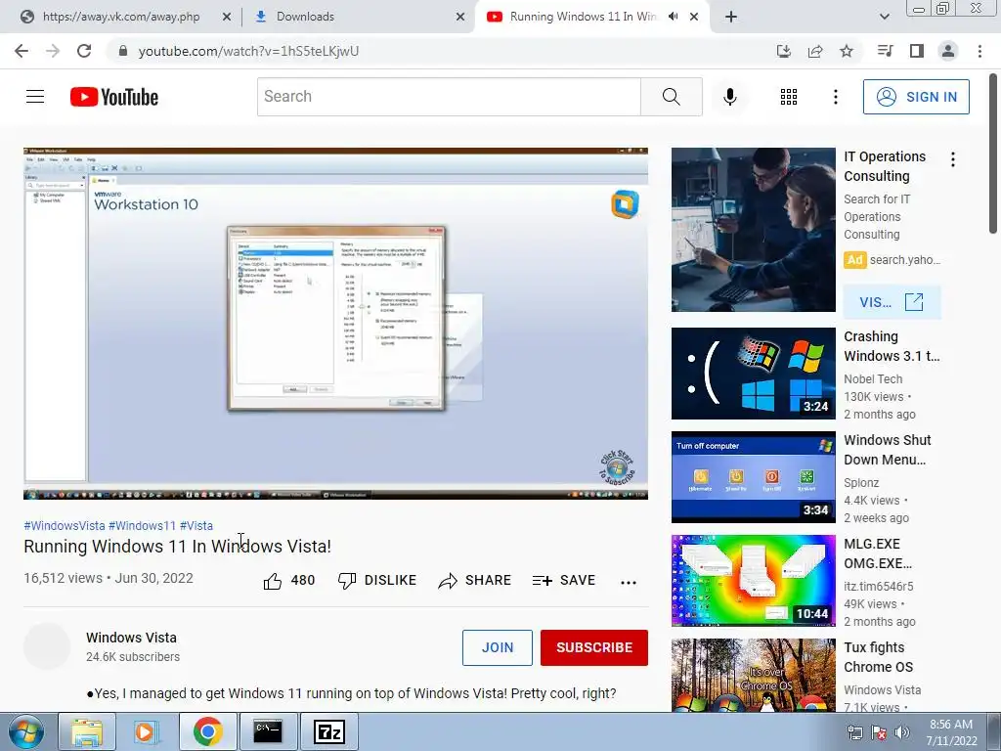
Task: Open Windows Media Player from the taskbar
Action: [147, 731]
